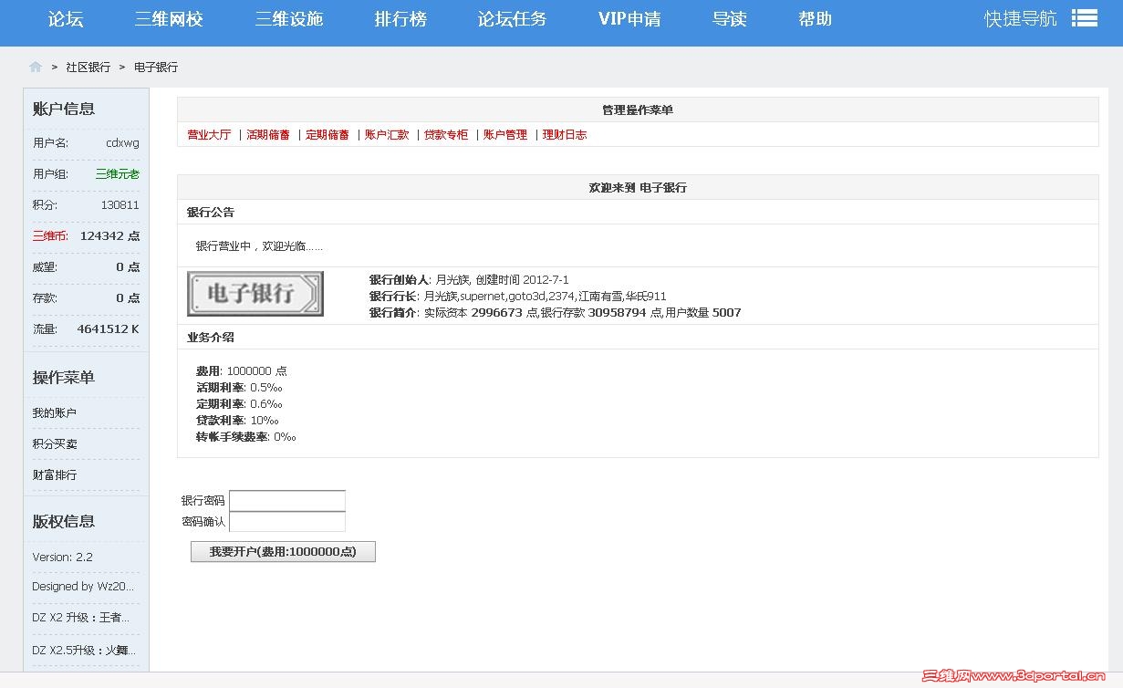The image size is (1123, 688).
Task: Open the 三维设施 navigation tab
Action: (x=289, y=19)
